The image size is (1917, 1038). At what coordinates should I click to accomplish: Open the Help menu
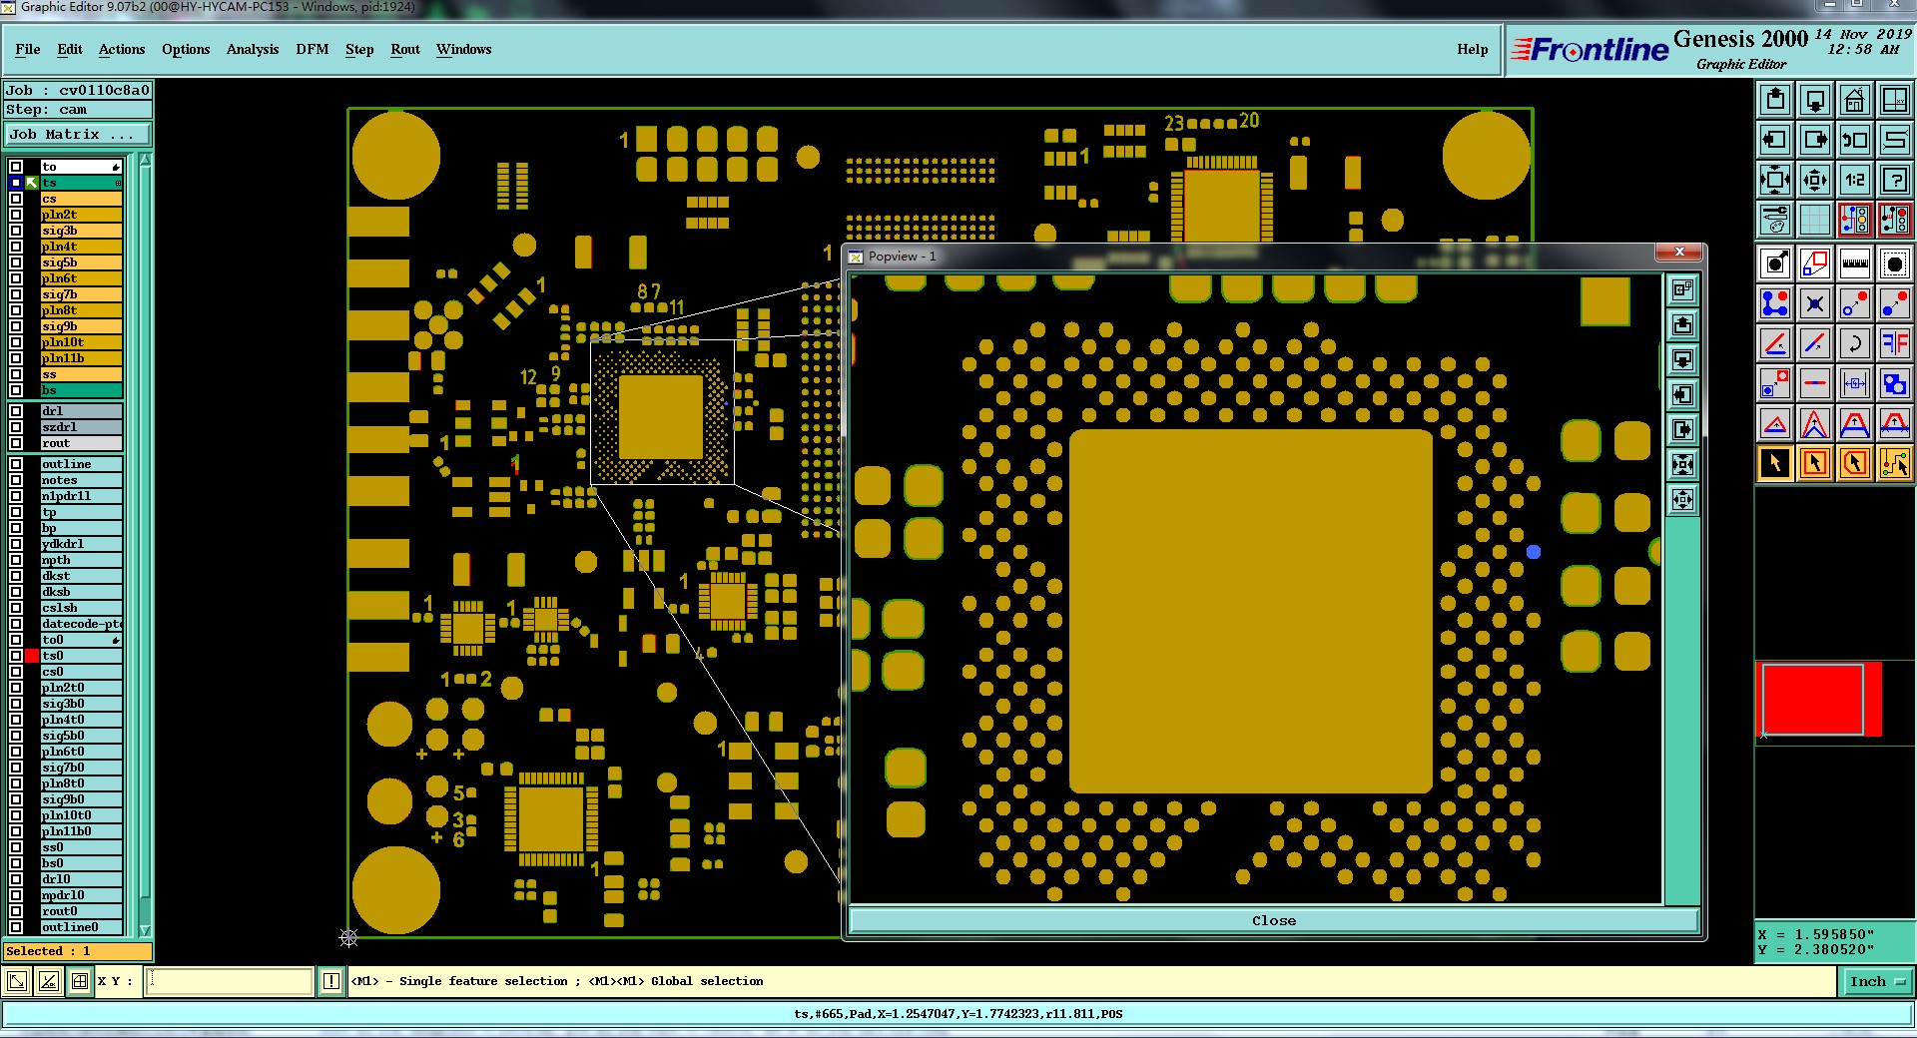pyautogui.click(x=1472, y=49)
